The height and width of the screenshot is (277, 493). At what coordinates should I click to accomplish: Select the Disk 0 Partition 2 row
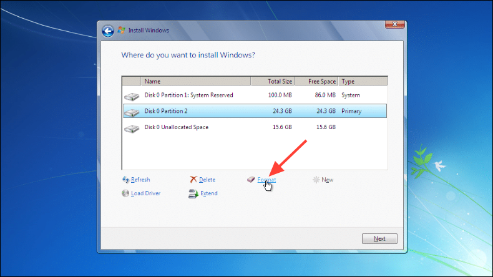point(255,111)
